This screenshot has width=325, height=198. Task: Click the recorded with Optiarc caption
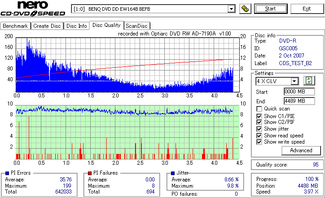pos(175,34)
